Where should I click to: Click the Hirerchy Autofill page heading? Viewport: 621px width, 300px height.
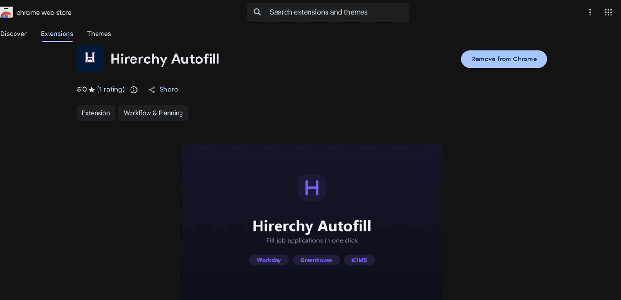pos(165,59)
